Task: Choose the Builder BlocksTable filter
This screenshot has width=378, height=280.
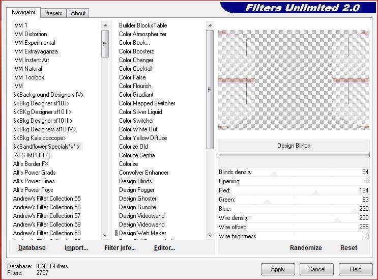Action: click(x=143, y=25)
